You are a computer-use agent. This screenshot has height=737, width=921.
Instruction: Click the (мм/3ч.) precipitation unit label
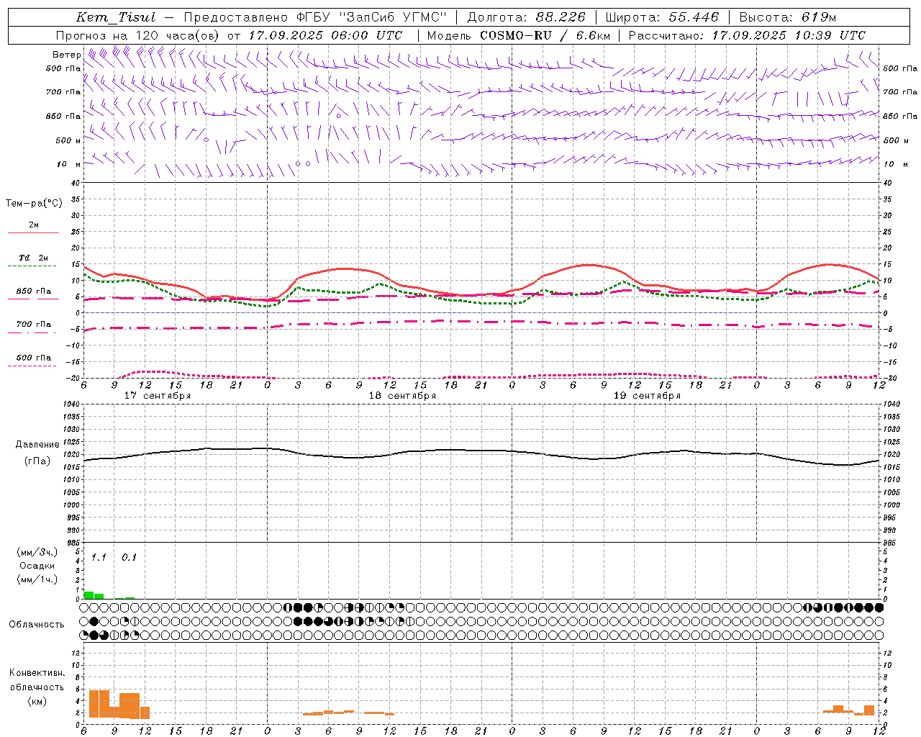coord(37,552)
